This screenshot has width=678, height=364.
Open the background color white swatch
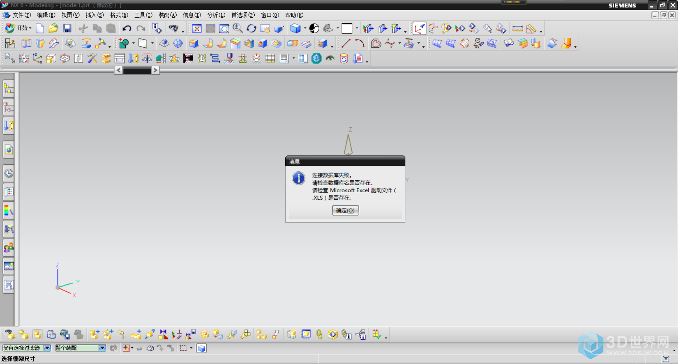coord(347,28)
